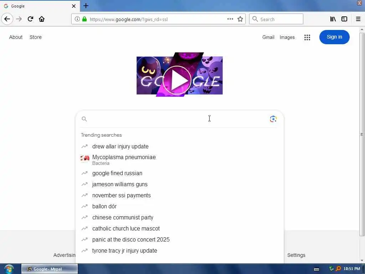Open the browser home page
Screen dimensions: 365x274
42,19
